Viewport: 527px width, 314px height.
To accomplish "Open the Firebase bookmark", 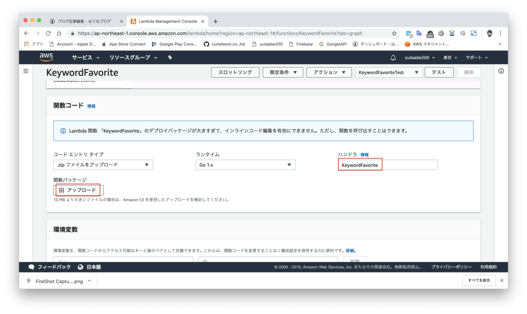I will 301,44.
